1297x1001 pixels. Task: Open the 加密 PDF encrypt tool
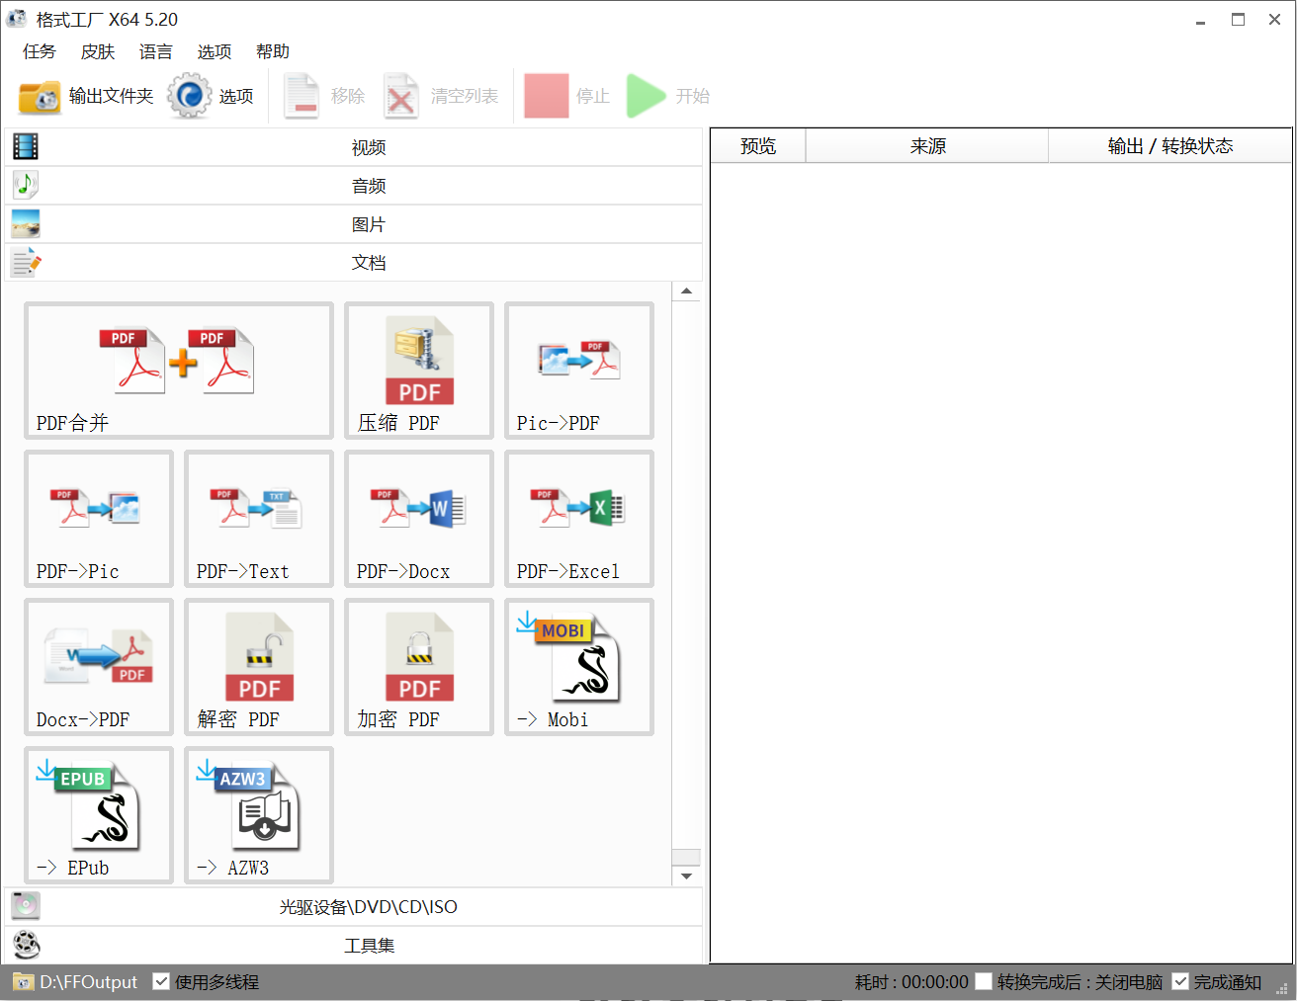tap(419, 667)
